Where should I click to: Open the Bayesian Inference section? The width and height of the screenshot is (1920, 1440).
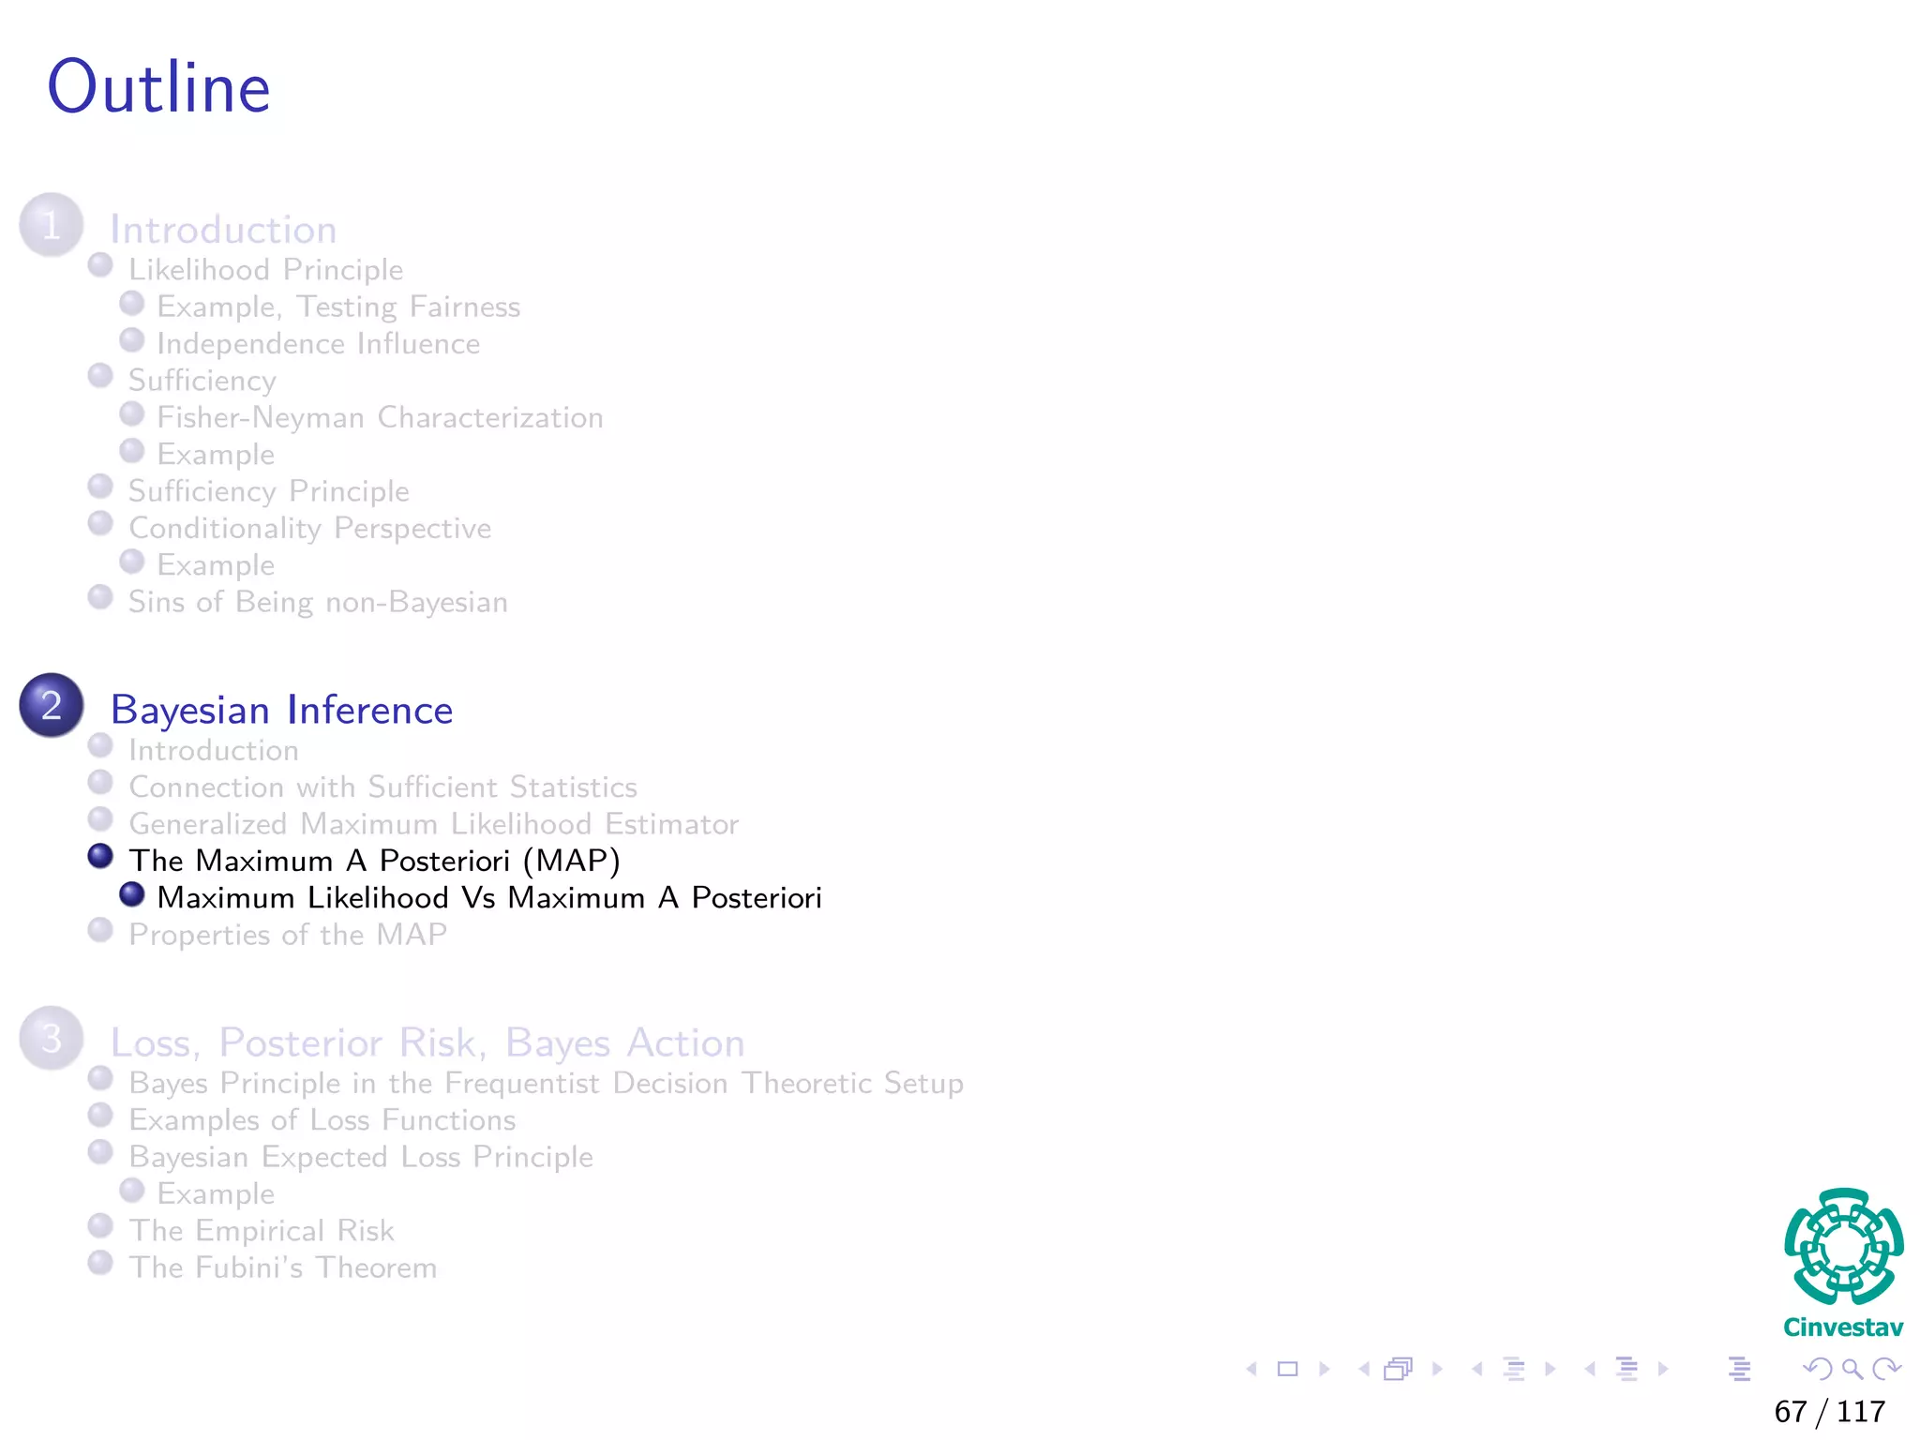point(281,710)
